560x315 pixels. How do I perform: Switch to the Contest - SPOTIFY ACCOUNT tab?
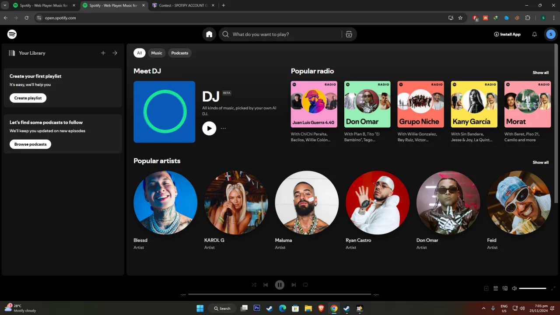tap(183, 5)
